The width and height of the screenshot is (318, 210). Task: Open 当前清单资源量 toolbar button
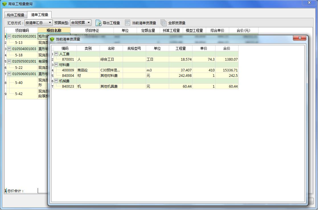click(x=141, y=23)
